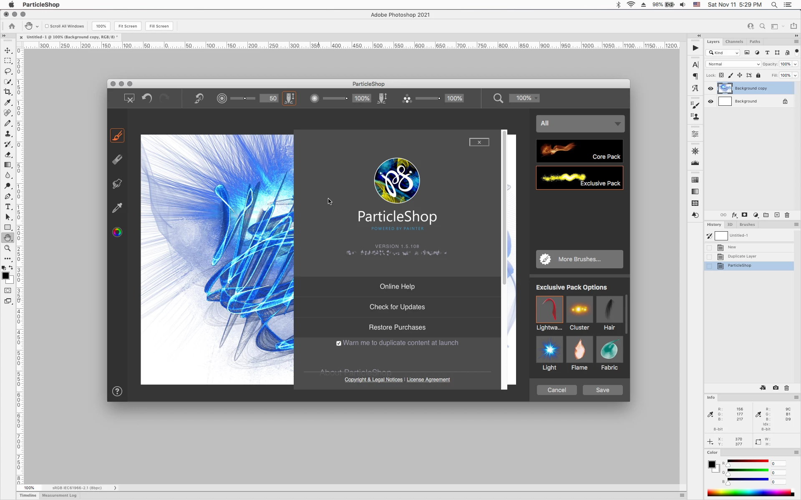Enable Scroll All Windows checkbox
The image size is (801, 500).
click(x=47, y=26)
